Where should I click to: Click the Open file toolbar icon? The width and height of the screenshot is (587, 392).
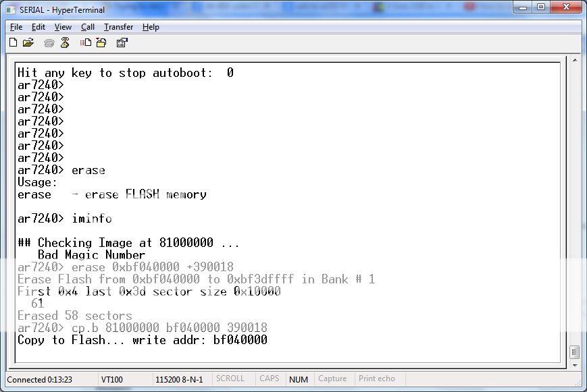[28, 43]
